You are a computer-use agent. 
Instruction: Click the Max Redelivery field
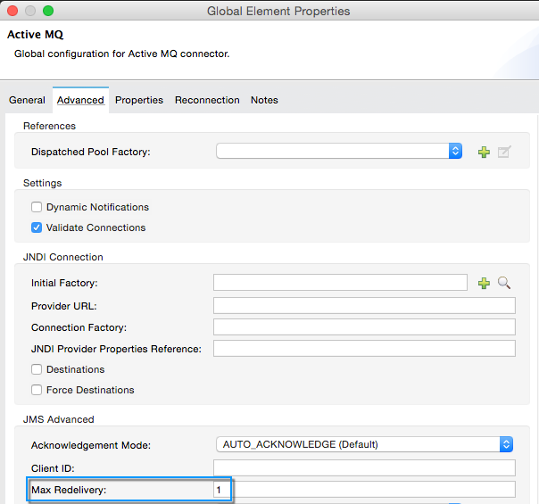(364, 489)
